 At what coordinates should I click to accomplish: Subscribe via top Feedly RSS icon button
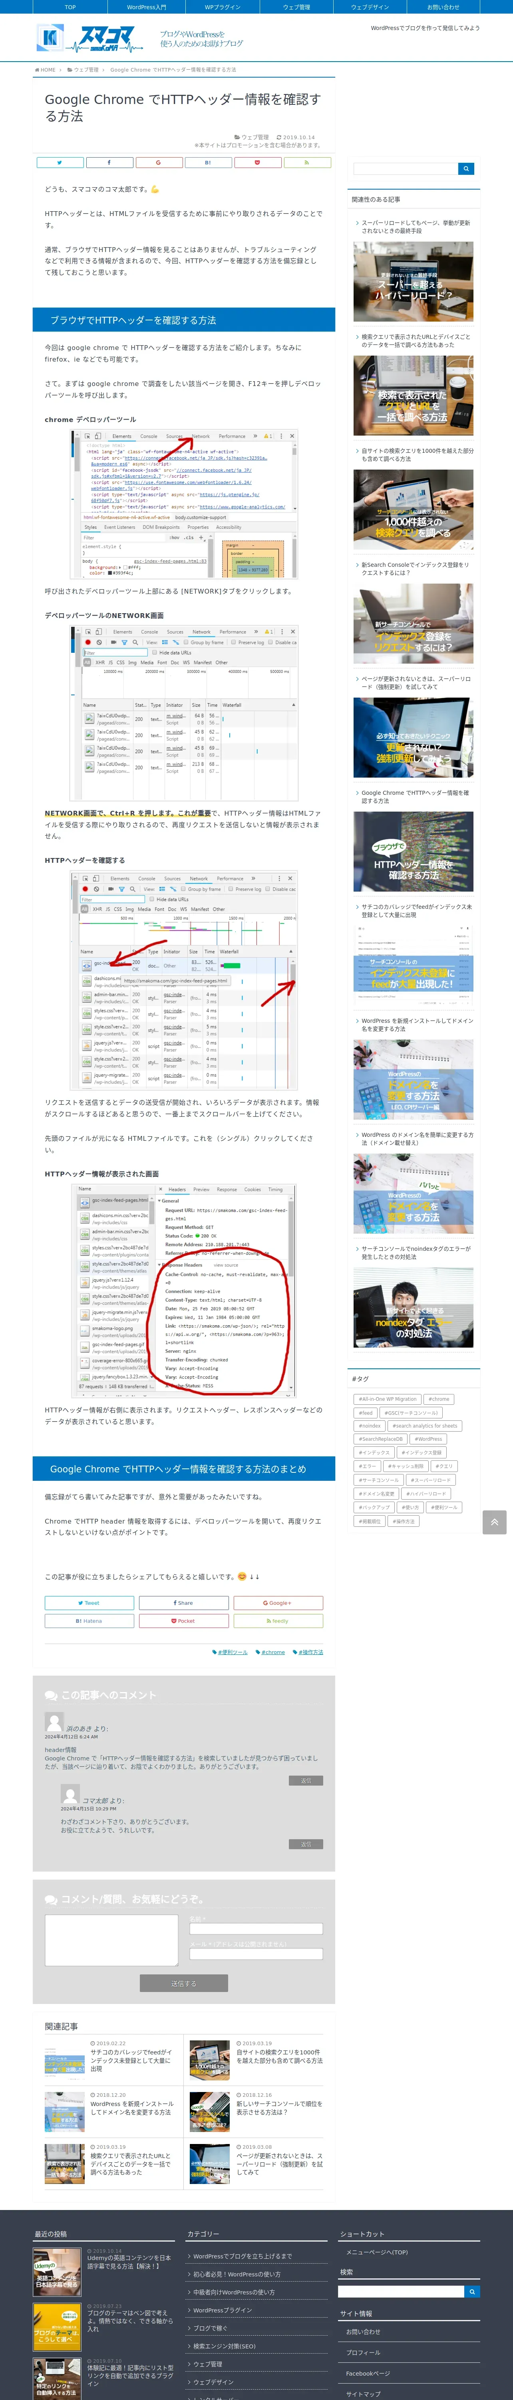(x=307, y=162)
